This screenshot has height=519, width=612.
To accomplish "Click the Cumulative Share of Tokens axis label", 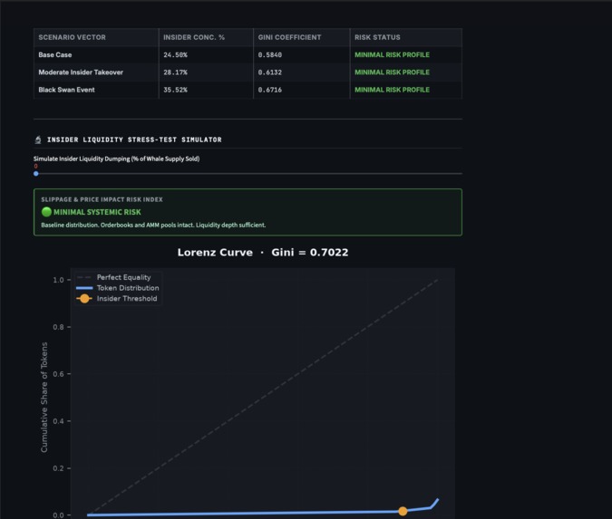I will pyautogui.click(x=44, y=398).
